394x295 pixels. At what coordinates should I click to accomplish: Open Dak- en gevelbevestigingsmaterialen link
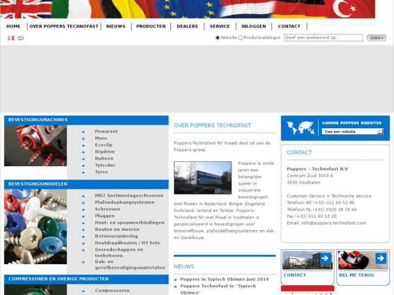point(130,265)
